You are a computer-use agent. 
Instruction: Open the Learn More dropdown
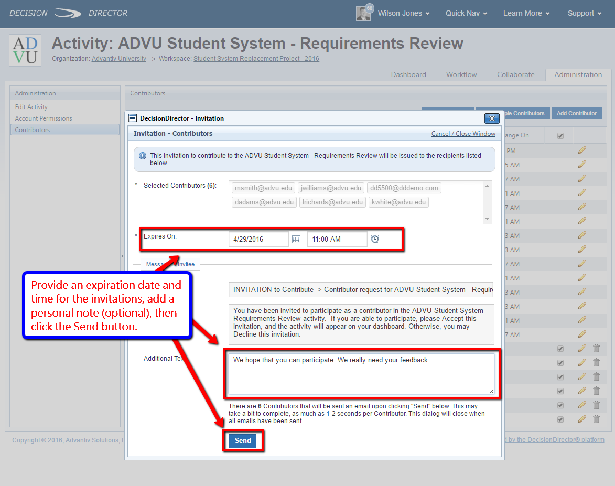526,13
